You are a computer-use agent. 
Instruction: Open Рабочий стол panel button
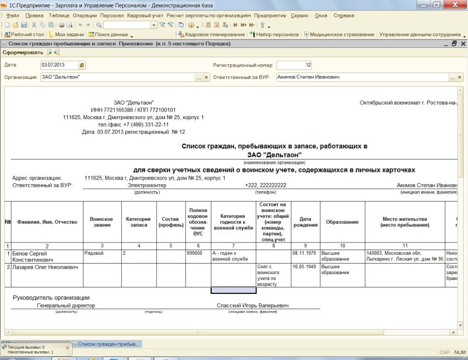pyautogui.click(x=25, y=34)
